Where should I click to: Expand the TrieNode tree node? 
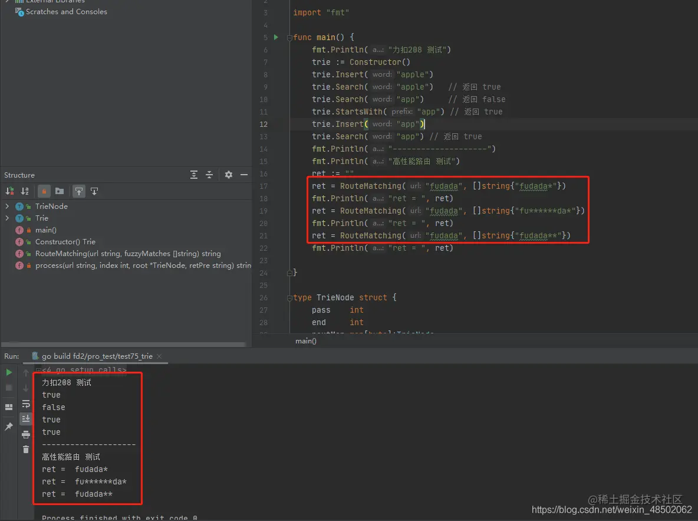pos(7,207)
